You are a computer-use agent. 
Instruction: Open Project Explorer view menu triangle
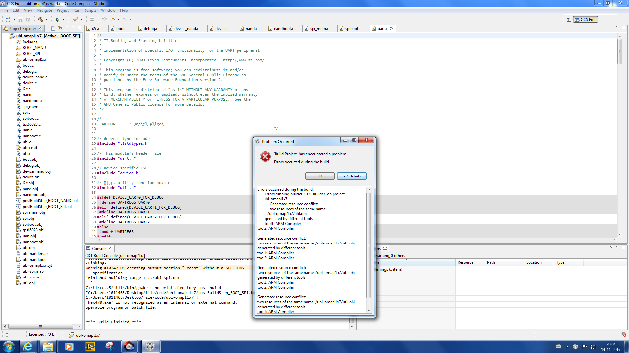click(67, 27)
